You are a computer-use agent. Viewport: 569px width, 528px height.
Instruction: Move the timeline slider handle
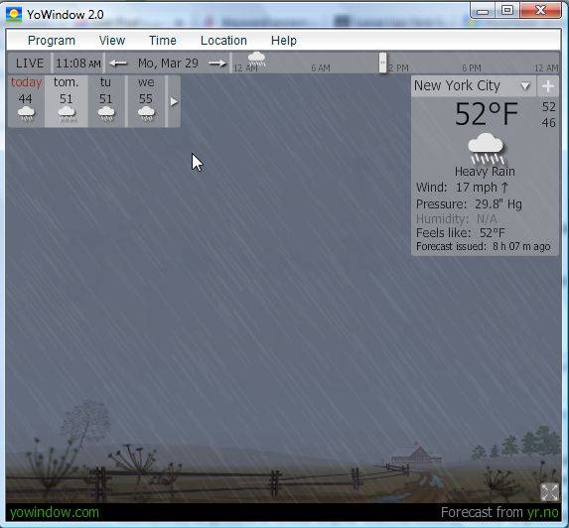point(383,63)
